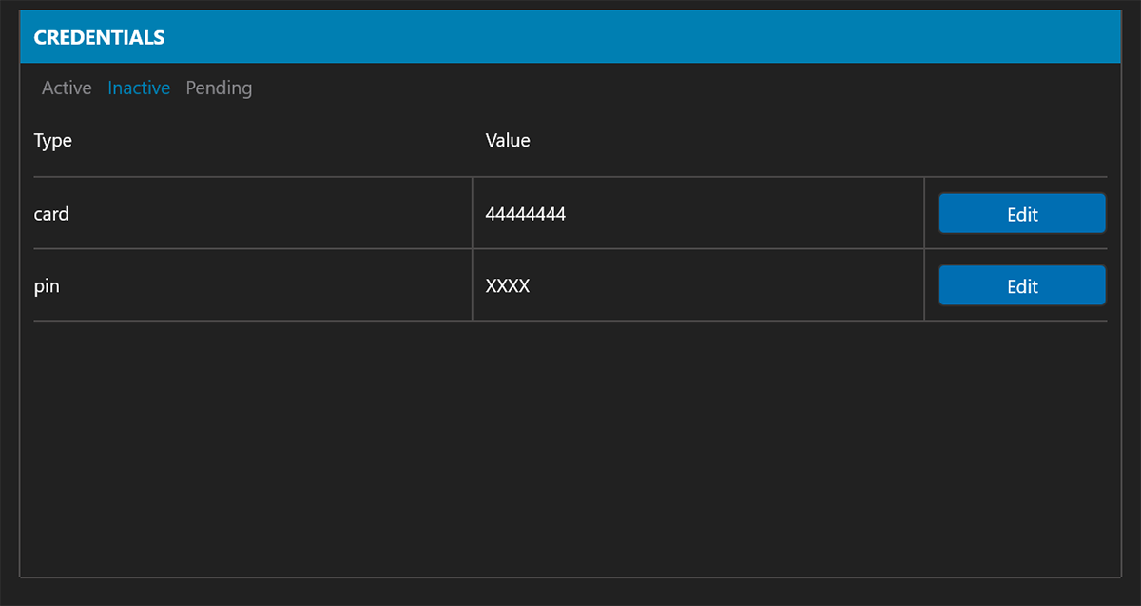1141x606 pixels.
Task: Open the Pending credentials tab
Action: (219, 88)
